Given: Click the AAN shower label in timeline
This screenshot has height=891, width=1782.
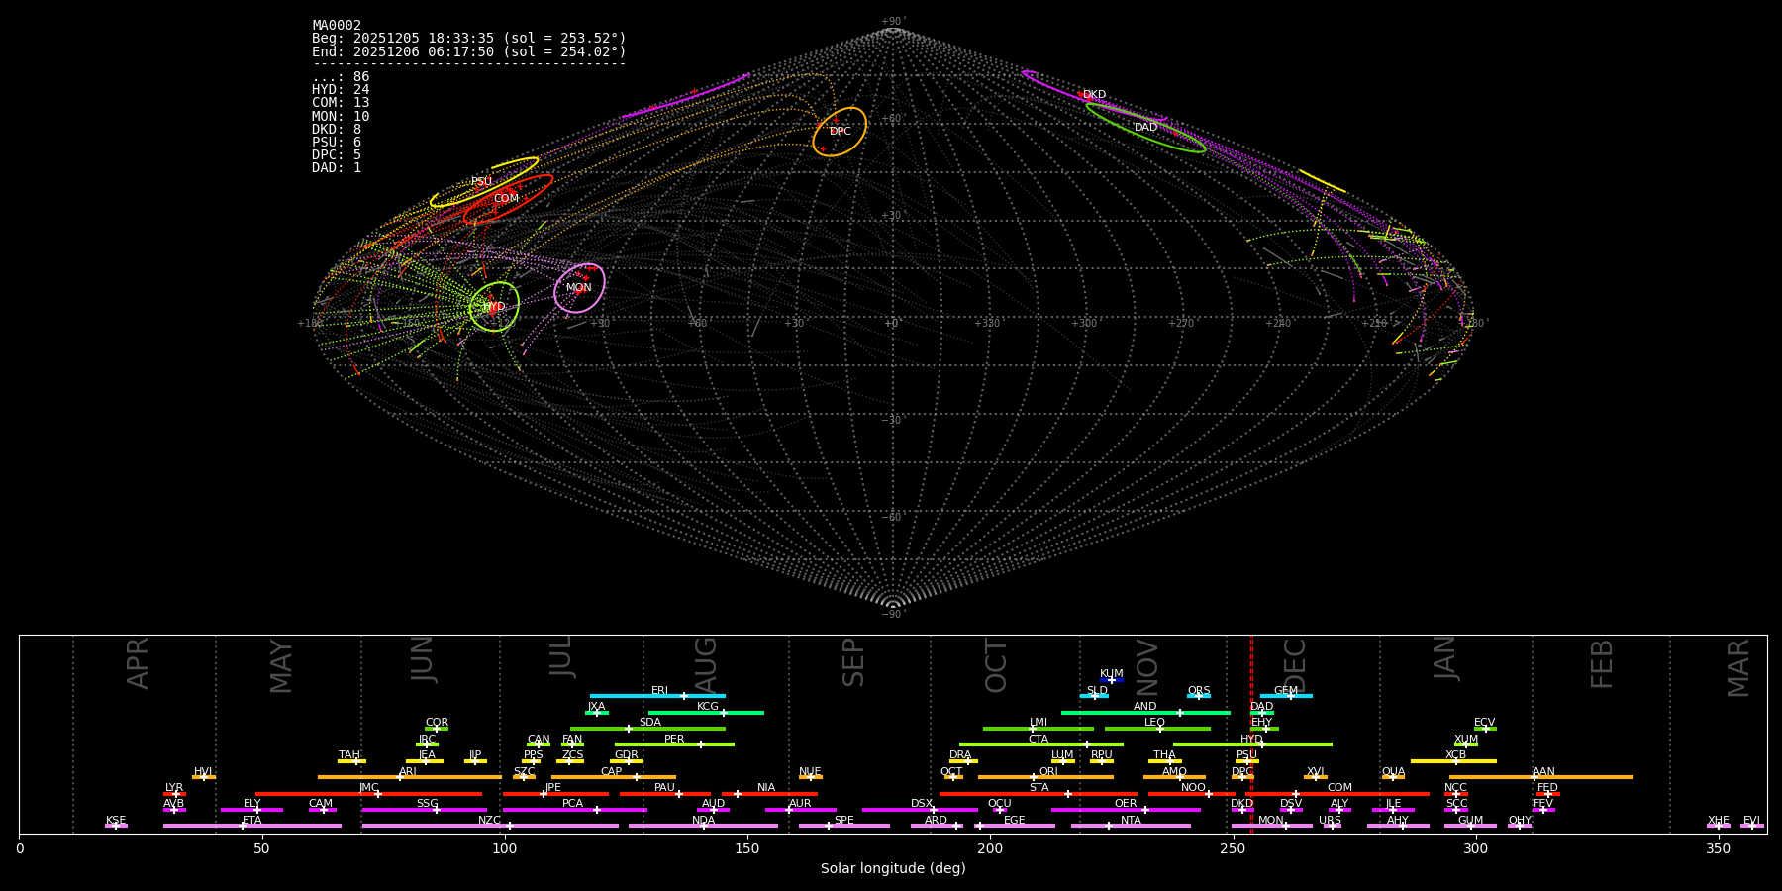Looking at the screenshot, I should coord(1543,772).
